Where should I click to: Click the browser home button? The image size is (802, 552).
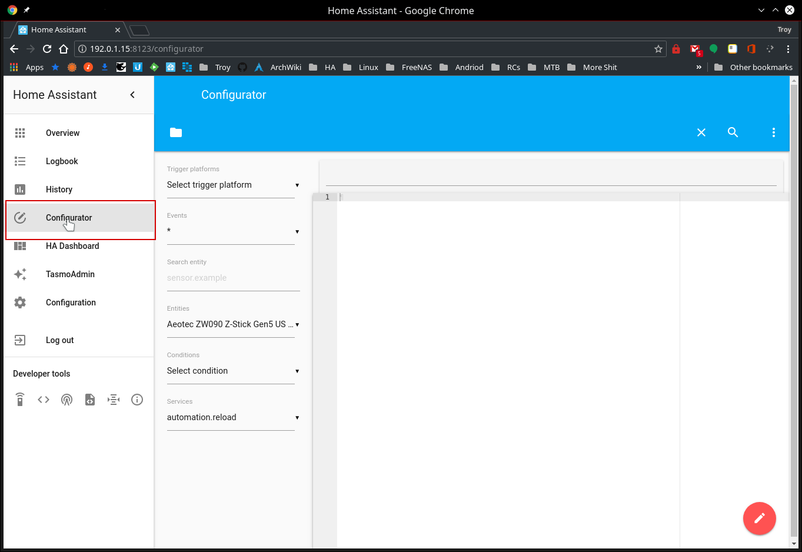click(x=64, y=49)
